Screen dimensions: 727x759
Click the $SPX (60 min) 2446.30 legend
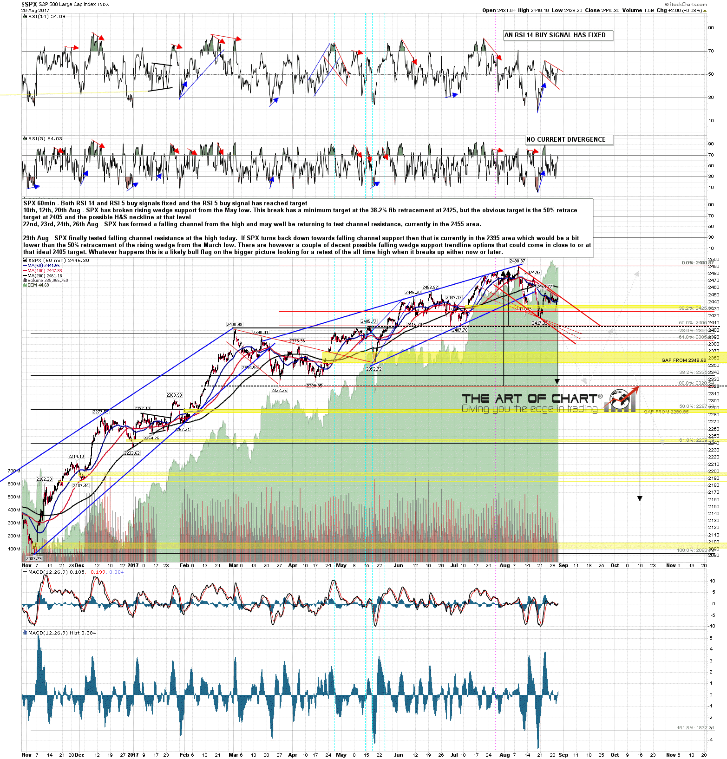[x=59, y=261]
